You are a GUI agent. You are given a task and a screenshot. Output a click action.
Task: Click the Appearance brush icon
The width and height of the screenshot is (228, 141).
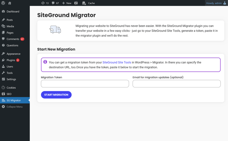point(3,54)
